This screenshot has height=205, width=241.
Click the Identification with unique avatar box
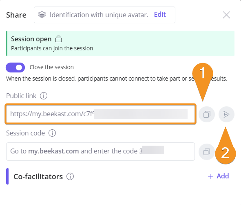(104, 15)
